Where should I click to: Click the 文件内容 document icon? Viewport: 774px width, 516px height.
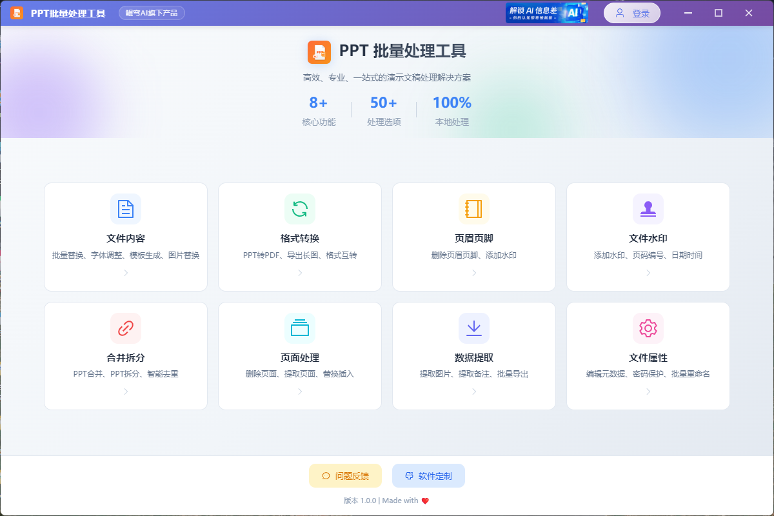tap(126, 209)
